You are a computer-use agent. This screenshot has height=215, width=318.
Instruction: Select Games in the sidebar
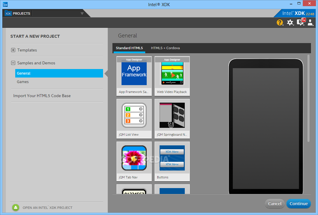pos(23,82)
